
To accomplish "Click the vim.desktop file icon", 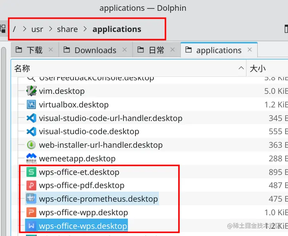I will point(32,91).
